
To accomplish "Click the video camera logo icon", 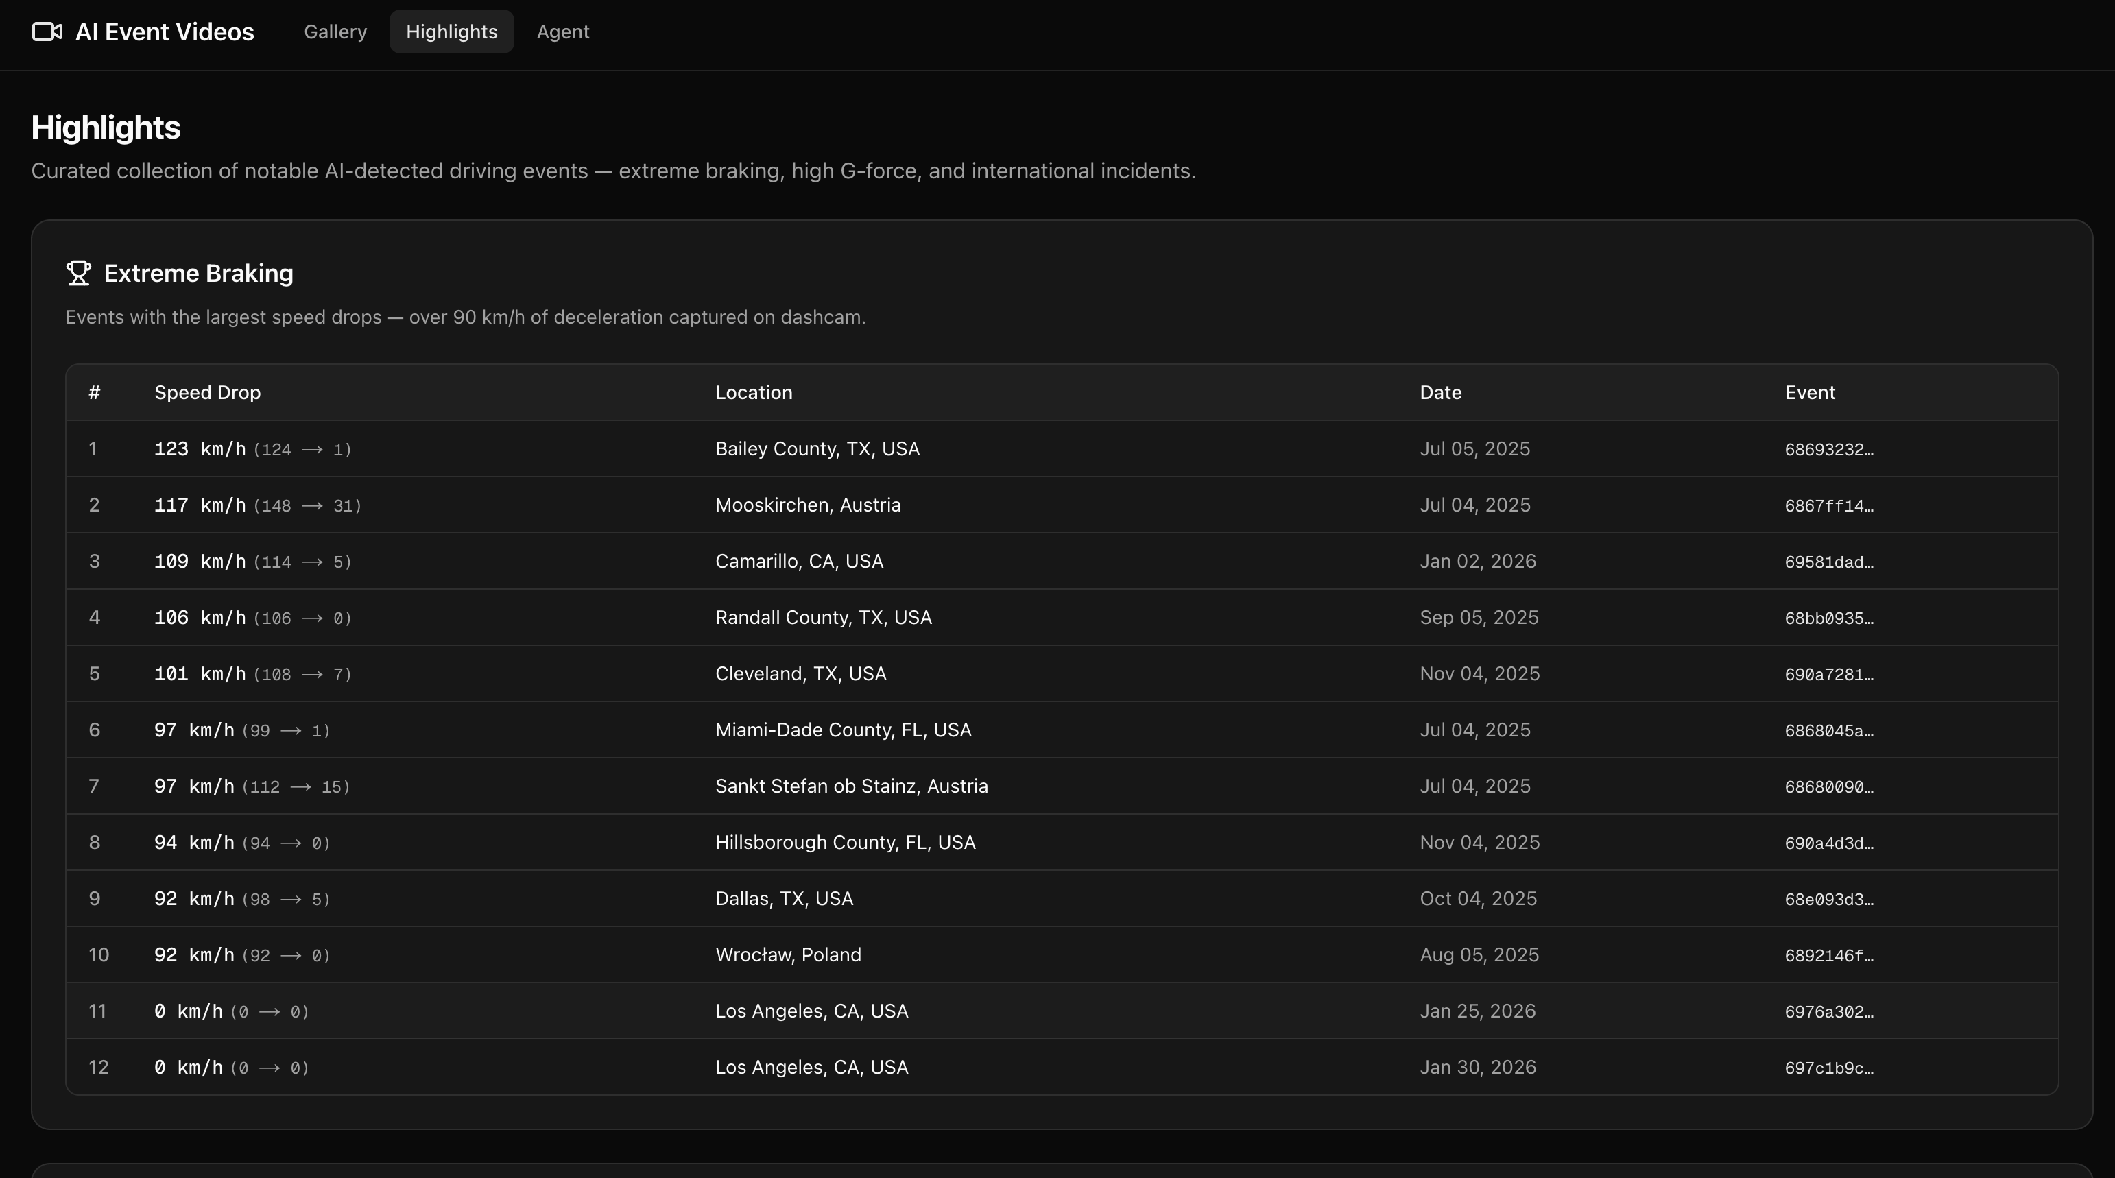I will pyautogui.click(x=47, y=32).
